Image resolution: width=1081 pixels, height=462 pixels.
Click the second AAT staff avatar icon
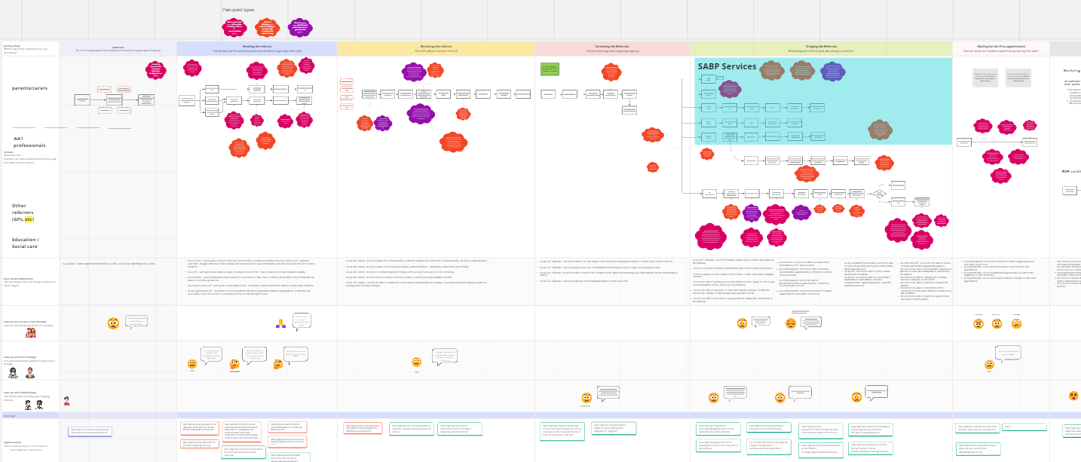coord(39,405)
